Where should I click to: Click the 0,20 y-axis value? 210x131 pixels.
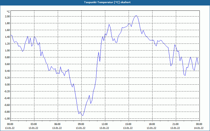coord(7,78)
